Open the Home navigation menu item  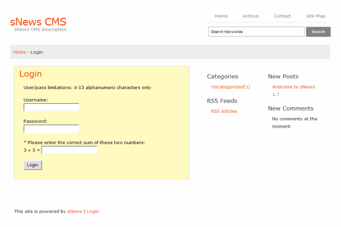tap(221, 16)
